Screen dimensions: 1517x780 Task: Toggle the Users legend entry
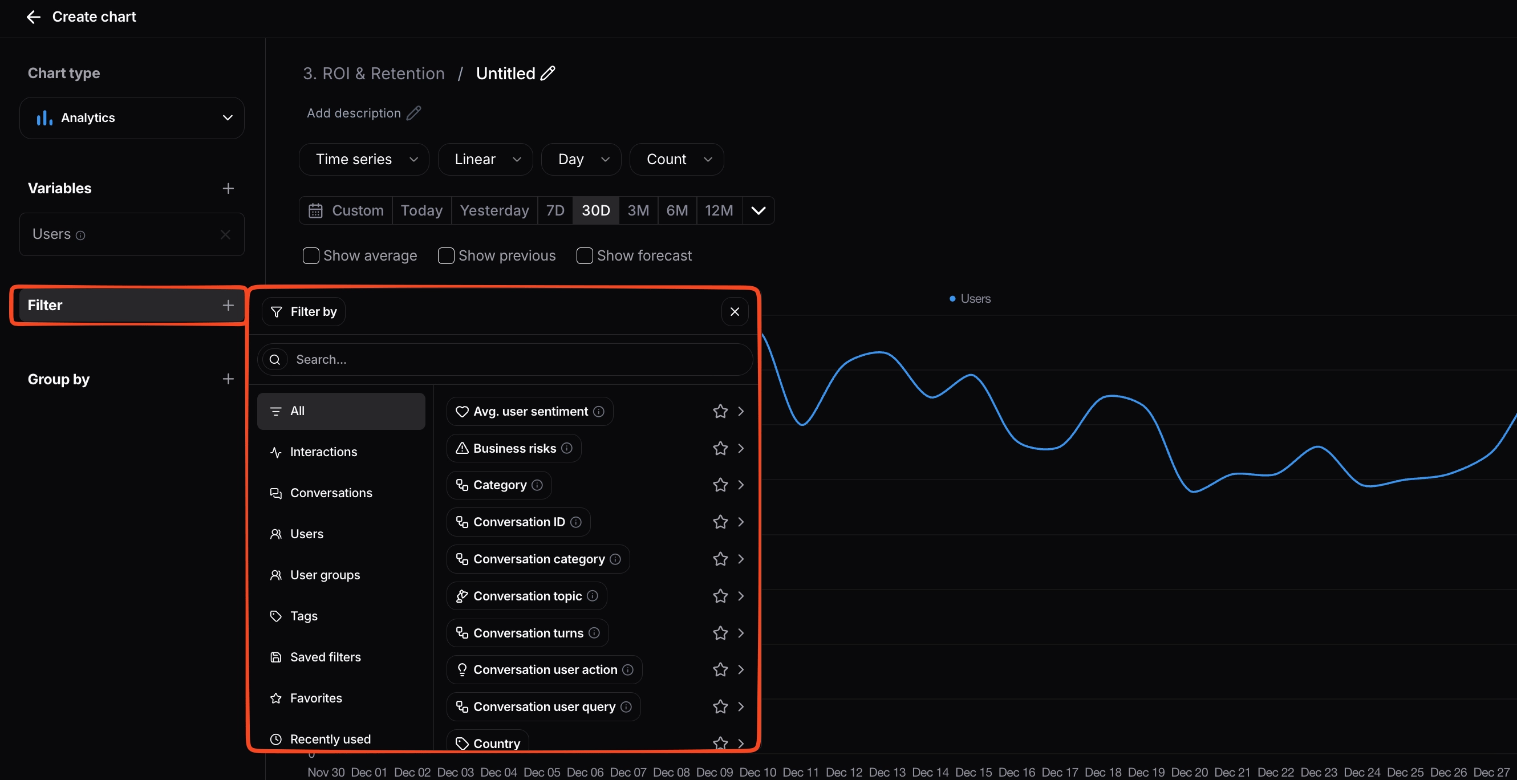[970, 298]
